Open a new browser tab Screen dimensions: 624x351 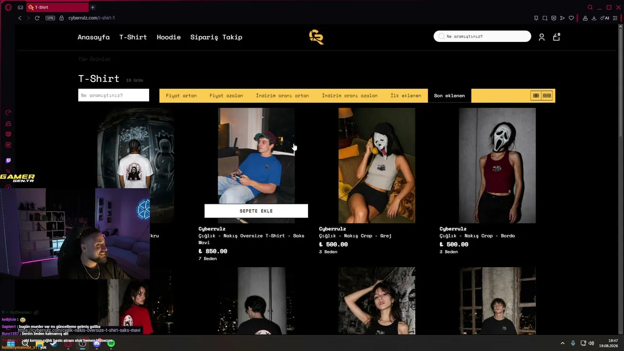pyautogui.click(x=93, y=7)
